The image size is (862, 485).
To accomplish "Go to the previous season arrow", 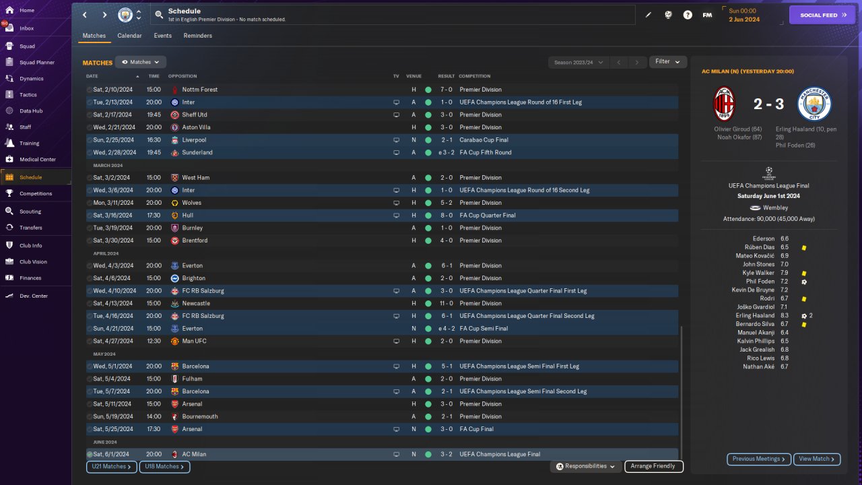I will coord(619,63).
